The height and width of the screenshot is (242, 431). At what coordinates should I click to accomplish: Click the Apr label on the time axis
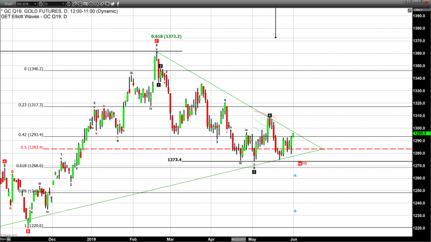tap(211, 239)
